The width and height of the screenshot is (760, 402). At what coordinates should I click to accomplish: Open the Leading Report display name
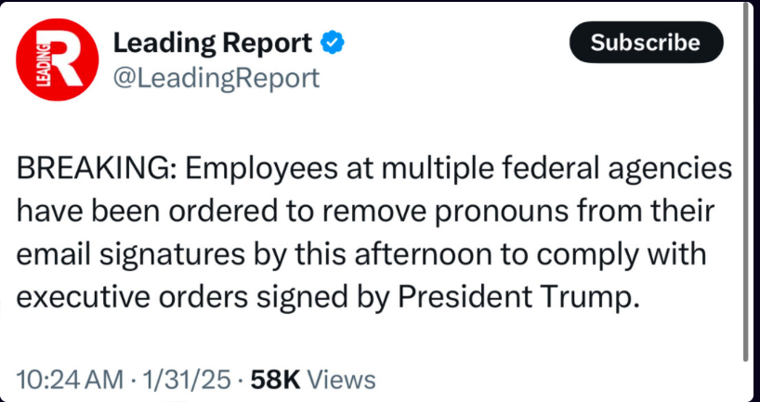point(213,43)
